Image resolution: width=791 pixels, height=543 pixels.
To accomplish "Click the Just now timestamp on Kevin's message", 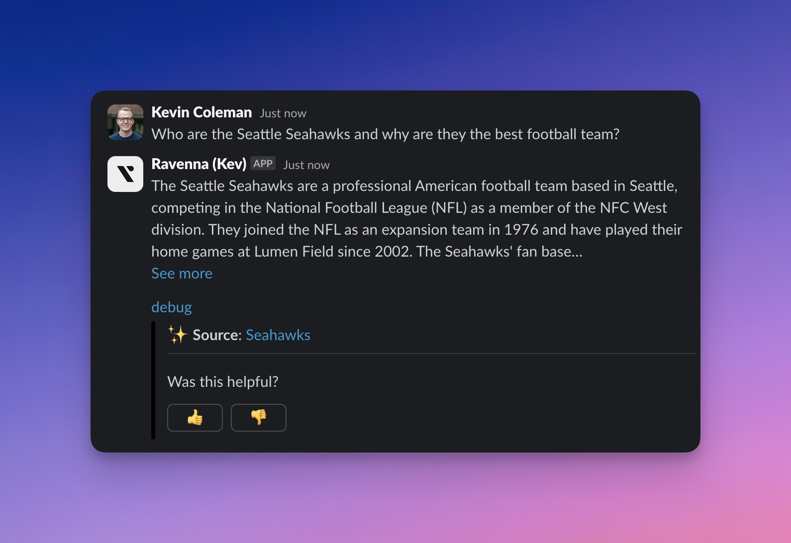I will click(x=283, y=113).
